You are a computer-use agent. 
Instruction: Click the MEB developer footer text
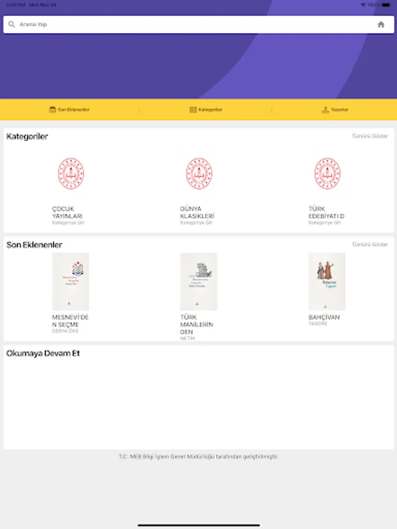click(x=199, y=457)
